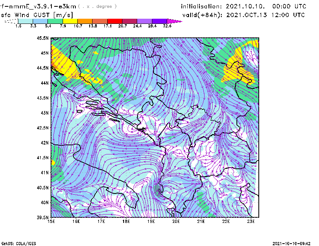Click the 44.5N latitude label

click(x=43, y=68)
